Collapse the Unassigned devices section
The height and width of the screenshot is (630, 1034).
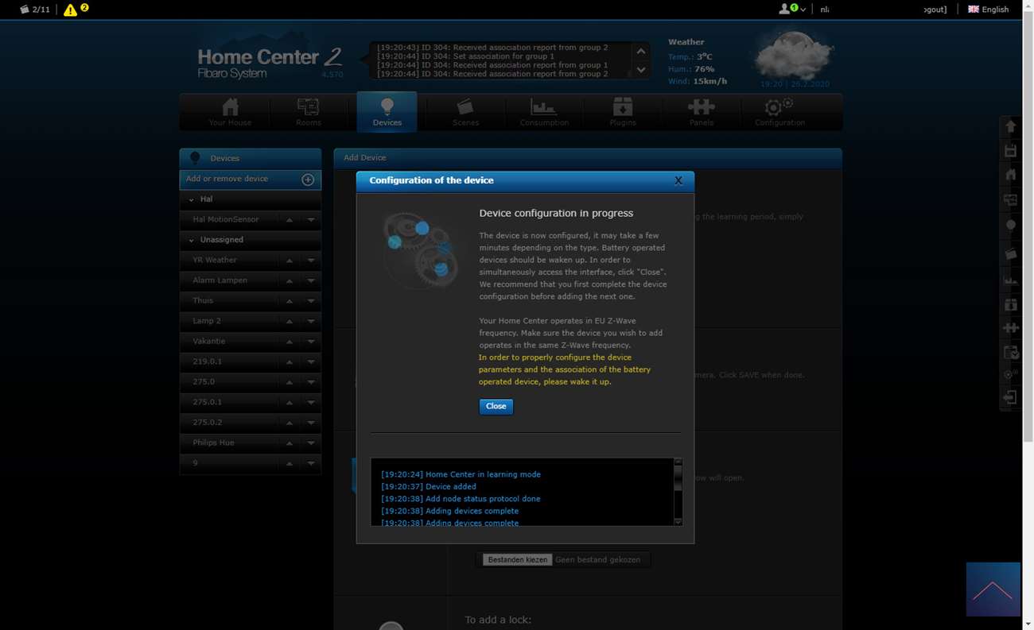tap(192, 240)
